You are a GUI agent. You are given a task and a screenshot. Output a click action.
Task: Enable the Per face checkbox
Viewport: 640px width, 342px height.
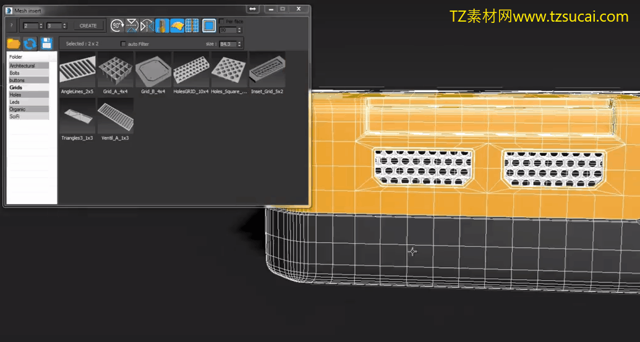(x=221, y=21)
